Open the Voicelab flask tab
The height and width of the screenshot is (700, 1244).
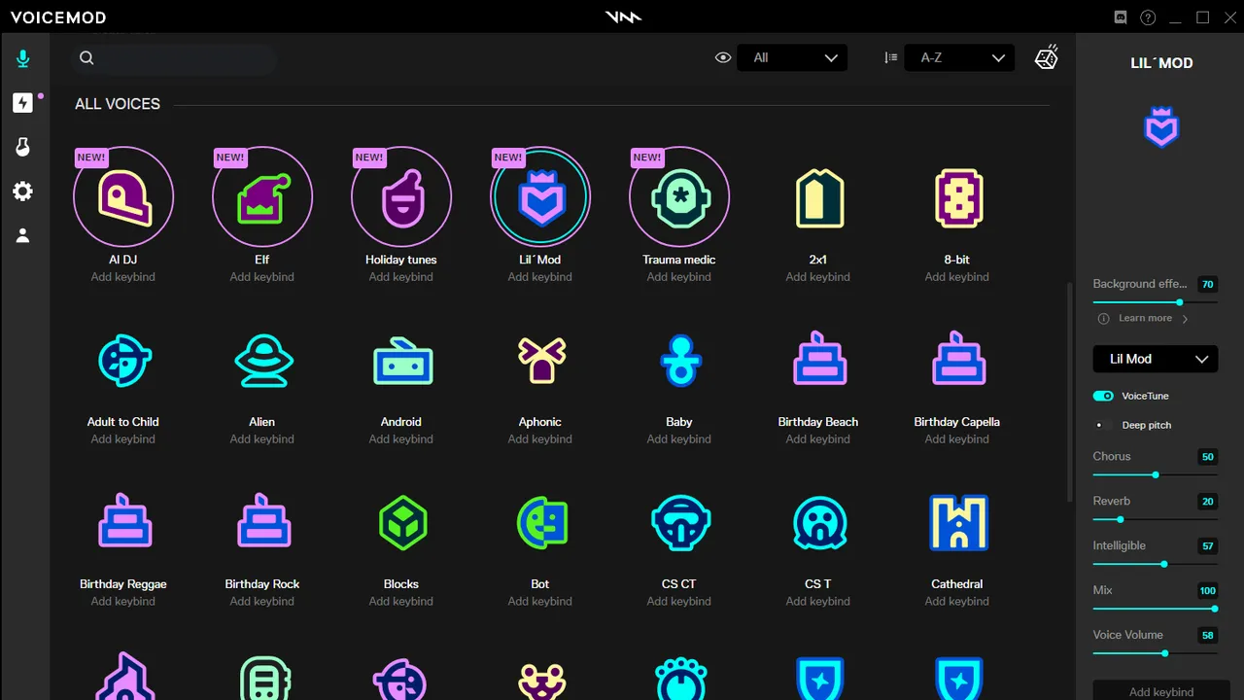[x=23, y=147]
